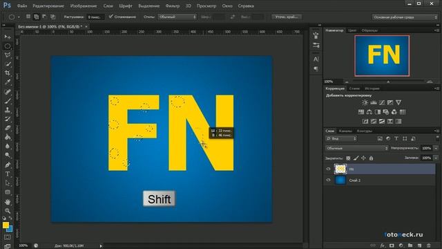Open the Редактирование menu
This screenshot has width=442, height=249.
coord(48,6)
